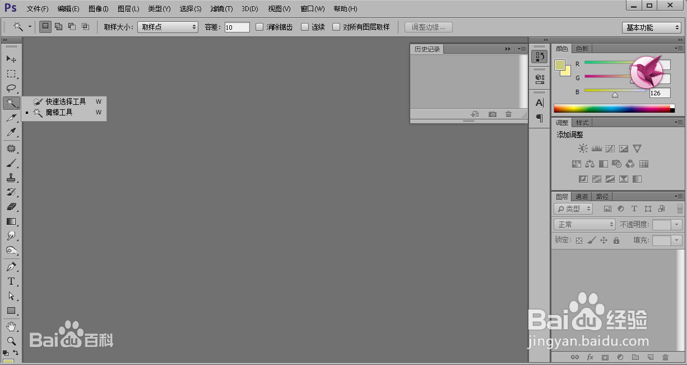Select the Hand tool
Screen dimensions: 687x365
(11, 326)
